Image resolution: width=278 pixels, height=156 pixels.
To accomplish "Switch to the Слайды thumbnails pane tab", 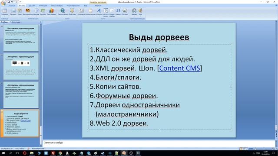I will click(4, 22).
